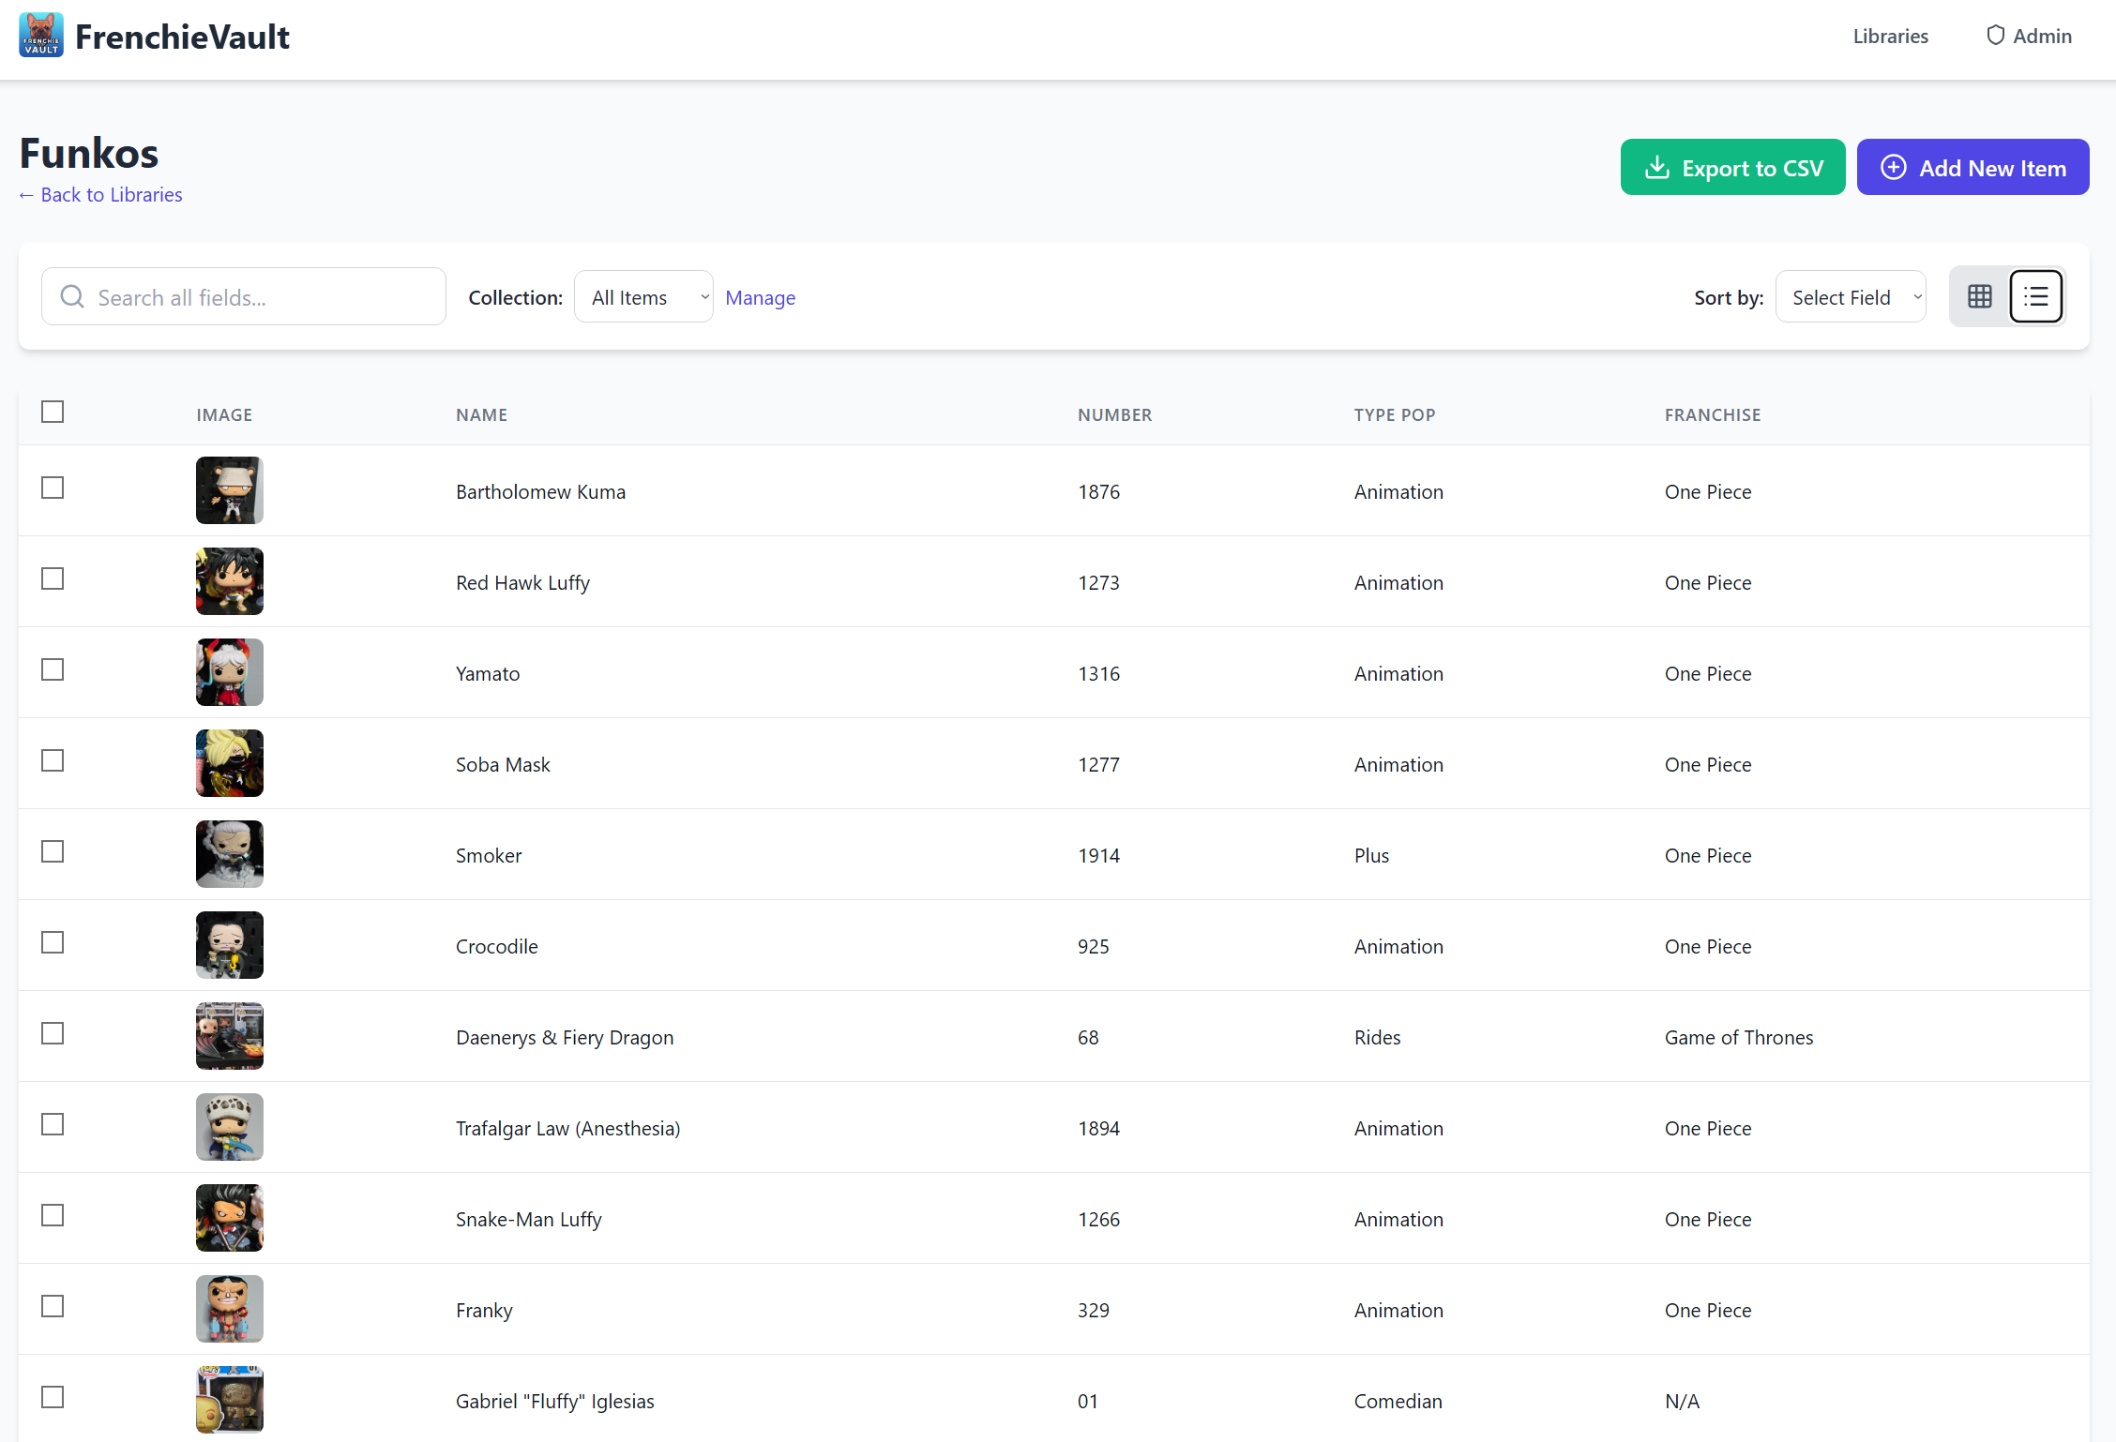Add a new item
Viewport: 2116px width, 1442px height.
coord(1973,168)
